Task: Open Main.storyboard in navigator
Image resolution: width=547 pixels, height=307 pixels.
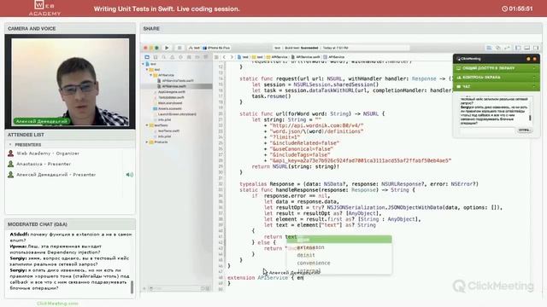Action: pos(168,103)
